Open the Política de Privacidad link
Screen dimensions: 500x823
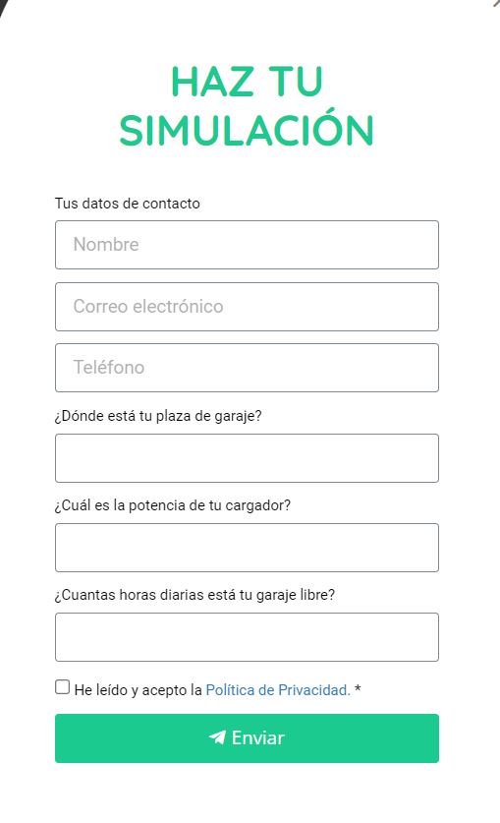278,689
